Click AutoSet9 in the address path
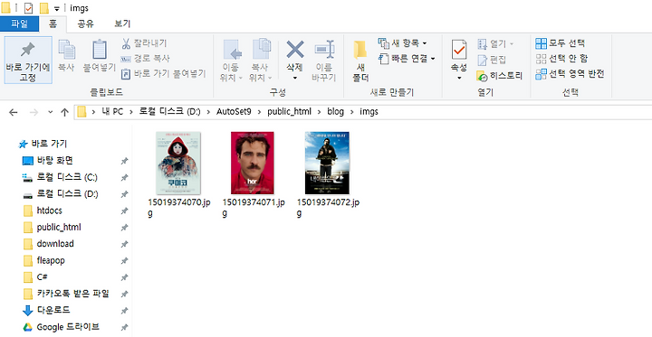652x337 pixels. (234, 112)
